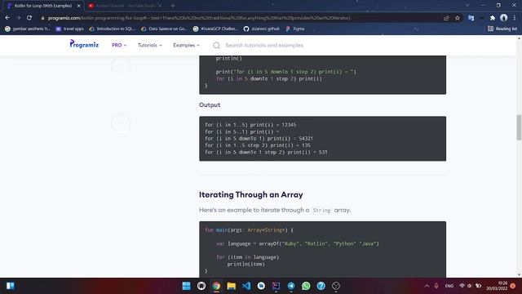Switch to the YouTube Studio tab

coord(125,6)
